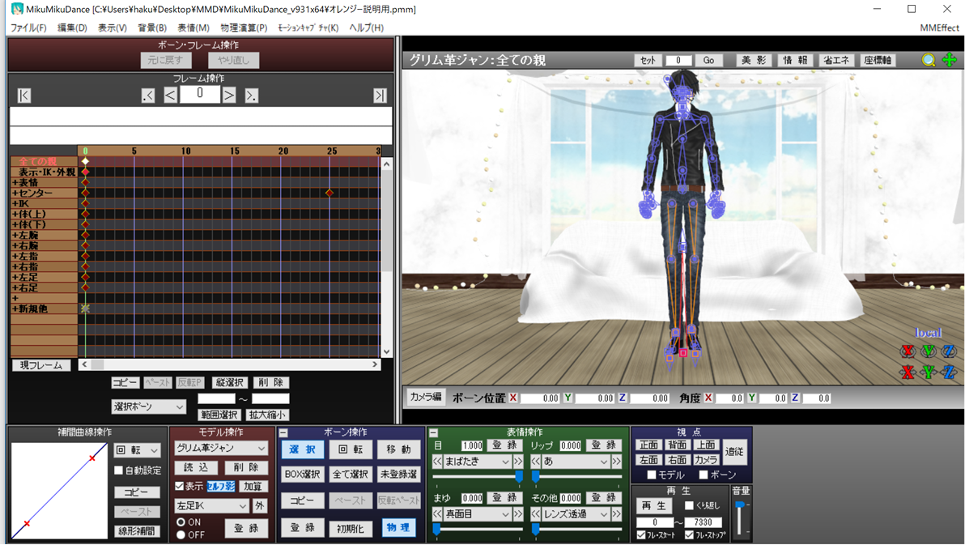Next eye morph arrow after まばたき
Screen dimensions: 965x545
(518, 462)
